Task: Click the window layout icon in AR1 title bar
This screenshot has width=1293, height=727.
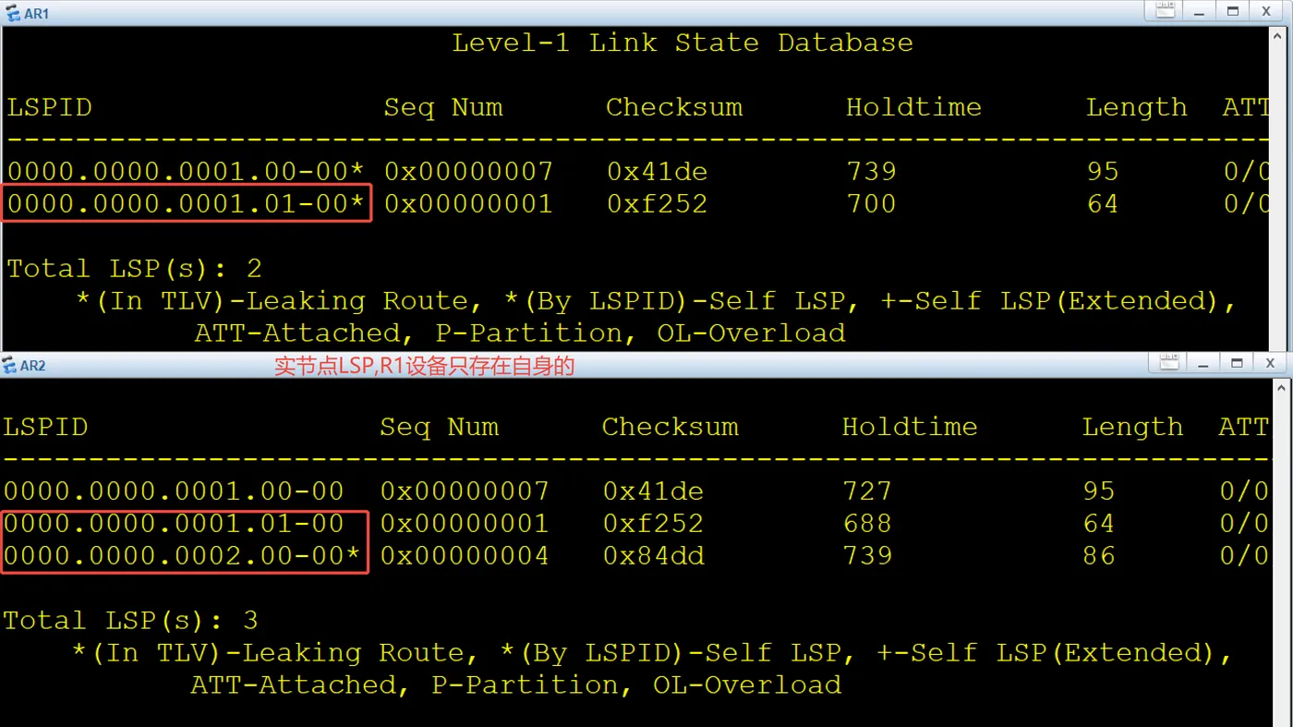Action: pyautogui.click(x=1166, y=11)
